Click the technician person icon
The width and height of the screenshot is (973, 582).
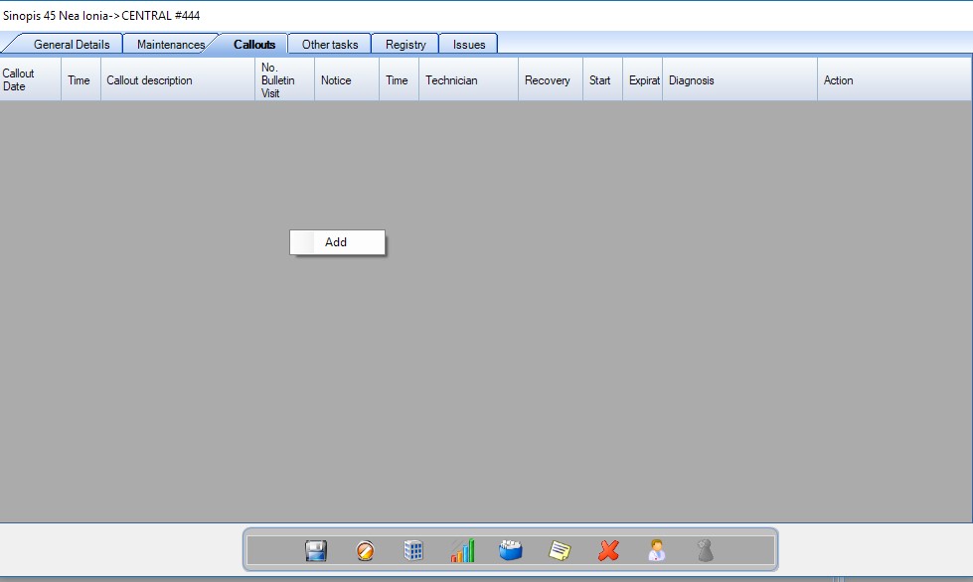coord(656,550)
